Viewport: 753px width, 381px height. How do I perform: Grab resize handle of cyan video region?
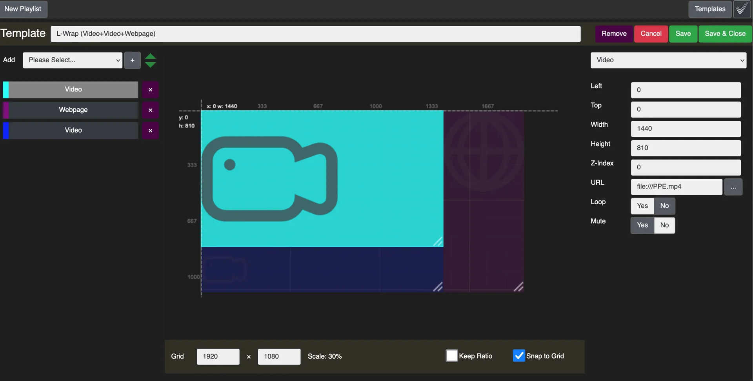[438, 242]
